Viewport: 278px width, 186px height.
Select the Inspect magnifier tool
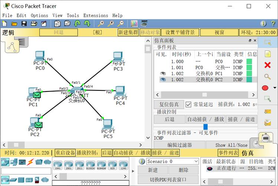(267, 77)
